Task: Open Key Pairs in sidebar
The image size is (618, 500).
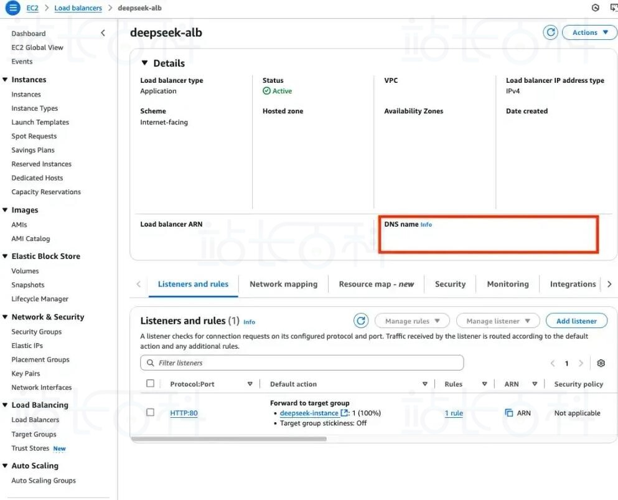Action: (26, 374)
